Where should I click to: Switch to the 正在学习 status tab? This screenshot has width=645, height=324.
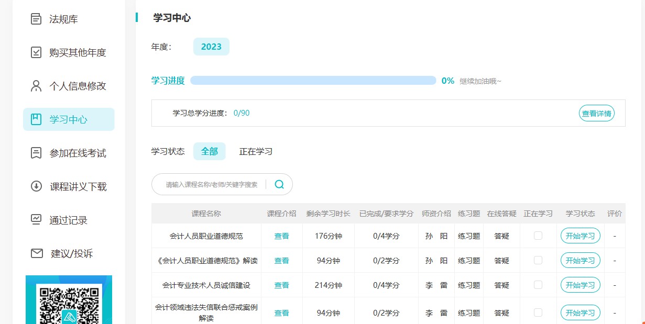(256, 151)
